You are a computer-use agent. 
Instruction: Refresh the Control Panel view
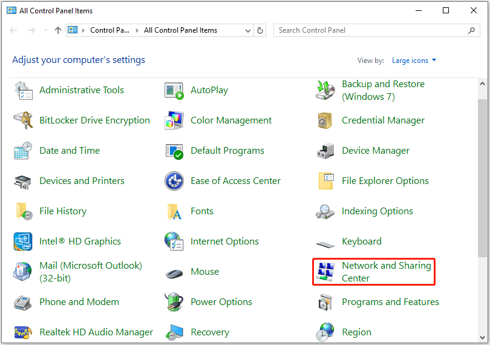click(x=260, y=30)
